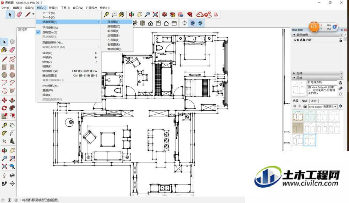Pin the 默认面板 tray with the pin button

pos(342,30)
